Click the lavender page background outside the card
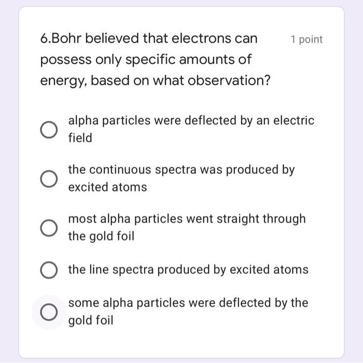The width and height of the screenshot is (363, 363). [x=354, y=182]
